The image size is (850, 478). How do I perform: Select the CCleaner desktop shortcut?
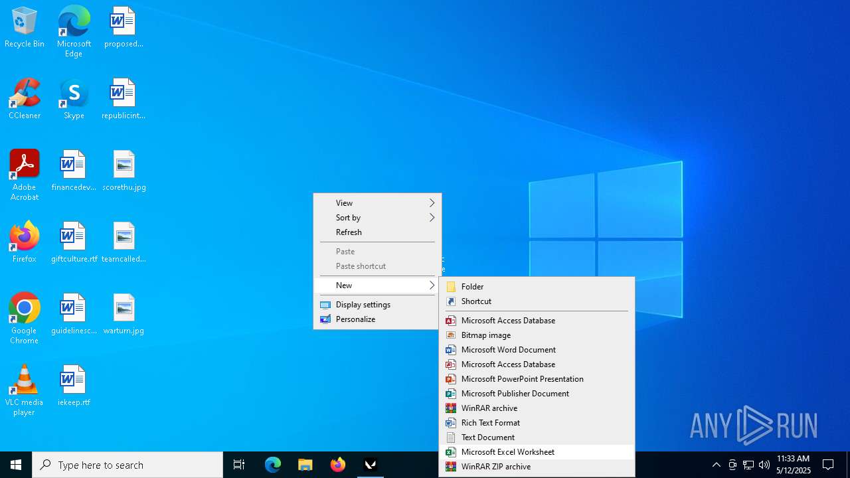25,100
